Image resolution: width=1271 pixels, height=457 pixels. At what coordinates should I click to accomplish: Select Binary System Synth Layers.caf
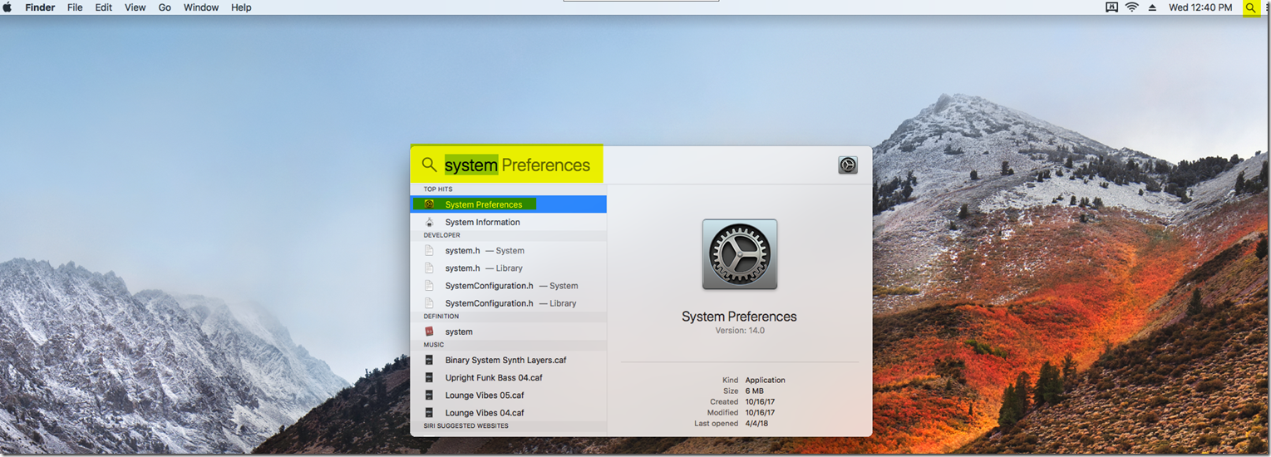point(508,360)
